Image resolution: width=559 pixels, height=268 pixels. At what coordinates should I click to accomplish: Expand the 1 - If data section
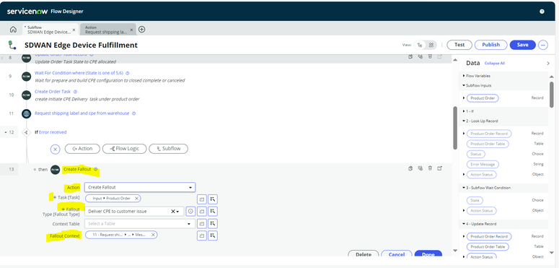(464, 111)
